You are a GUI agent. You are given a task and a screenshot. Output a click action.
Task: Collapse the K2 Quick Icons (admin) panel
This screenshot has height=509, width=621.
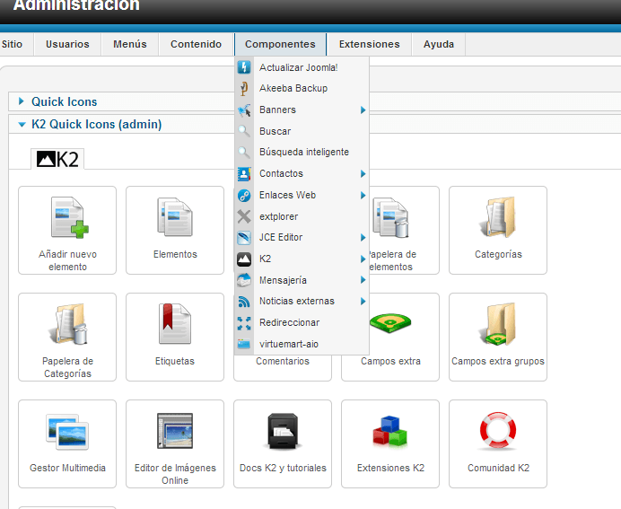(x=22, y=125)
